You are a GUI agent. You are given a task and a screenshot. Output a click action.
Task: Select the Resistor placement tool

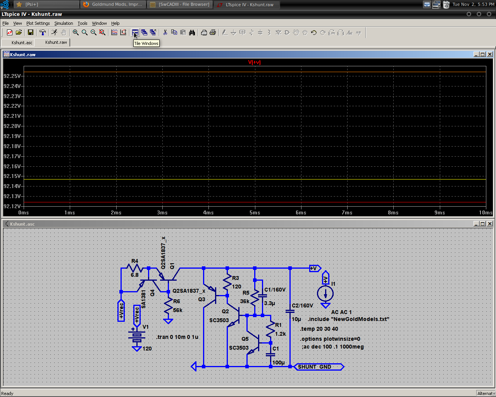pos(251,33)
